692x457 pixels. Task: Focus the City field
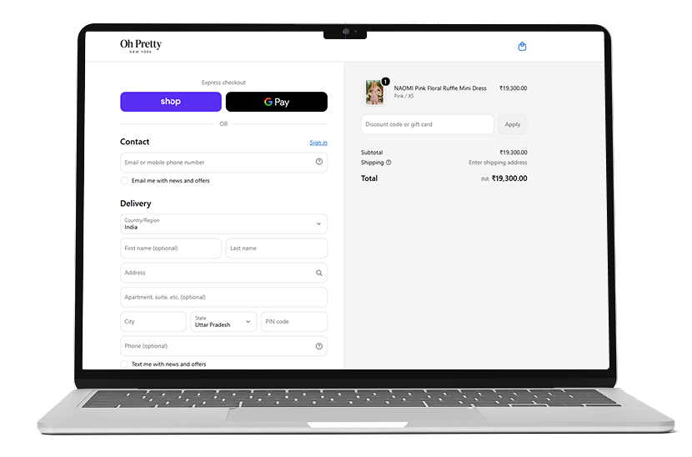pyautogui.click(x=153, y=321)
